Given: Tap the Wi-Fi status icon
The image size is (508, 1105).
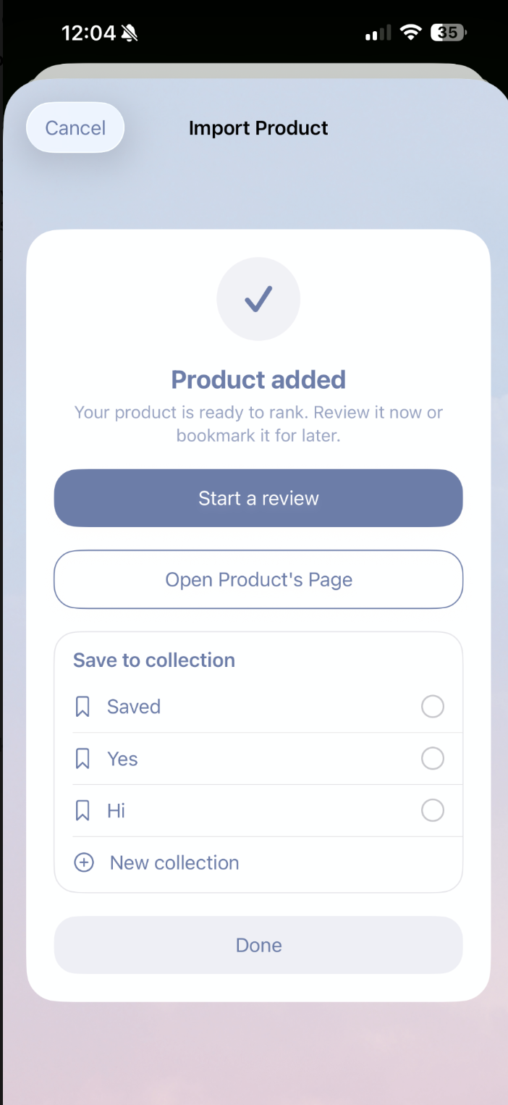Looking at the screenshot, I should (411, 33).
